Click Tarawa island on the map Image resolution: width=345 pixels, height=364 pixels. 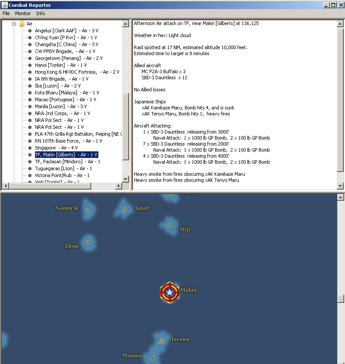pos(161,341)
